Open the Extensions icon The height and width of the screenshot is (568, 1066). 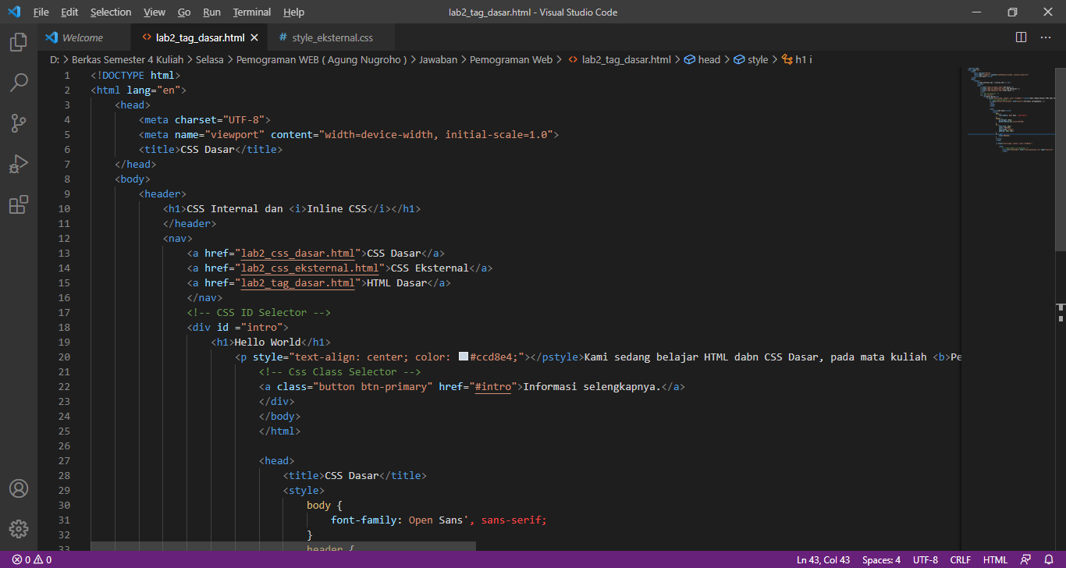click(x=19, y=204)
